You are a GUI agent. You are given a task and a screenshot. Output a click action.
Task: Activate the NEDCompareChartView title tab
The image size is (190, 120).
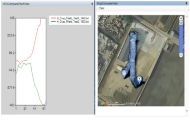click(x=16, y=4)
